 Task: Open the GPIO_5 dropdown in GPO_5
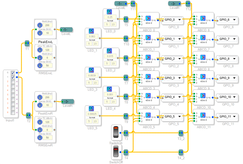point(173,117)
